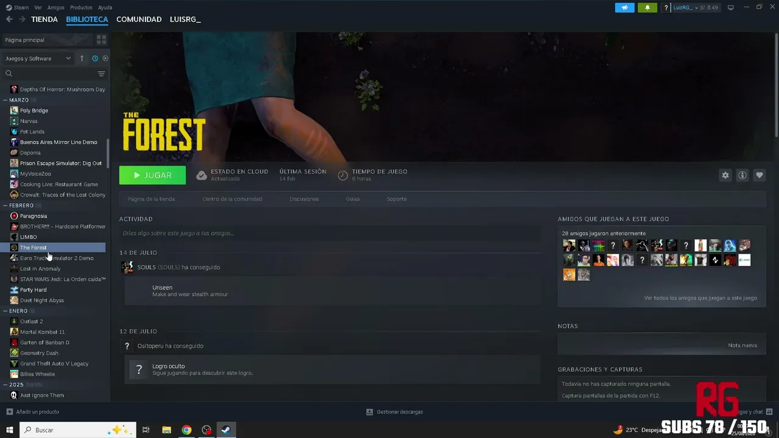This screenshot has width=779, height=438.
Task: Click the green JUGAR button
Action: (x=153, y=175)
